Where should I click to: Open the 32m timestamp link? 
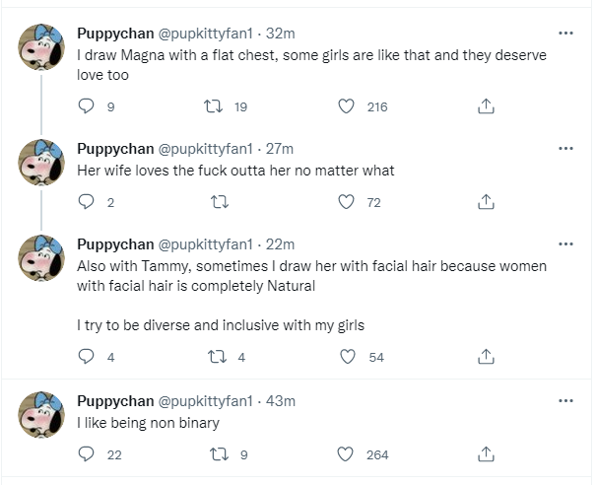(280, 34)
